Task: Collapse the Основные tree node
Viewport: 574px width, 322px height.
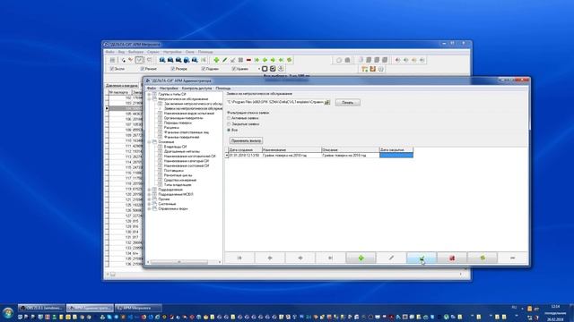Action: (150, 141)
